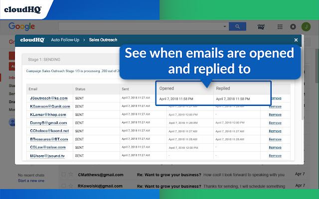Screen dimensions: 319x199
Task: Open the Google apps grid
Action: click(280, 26)
